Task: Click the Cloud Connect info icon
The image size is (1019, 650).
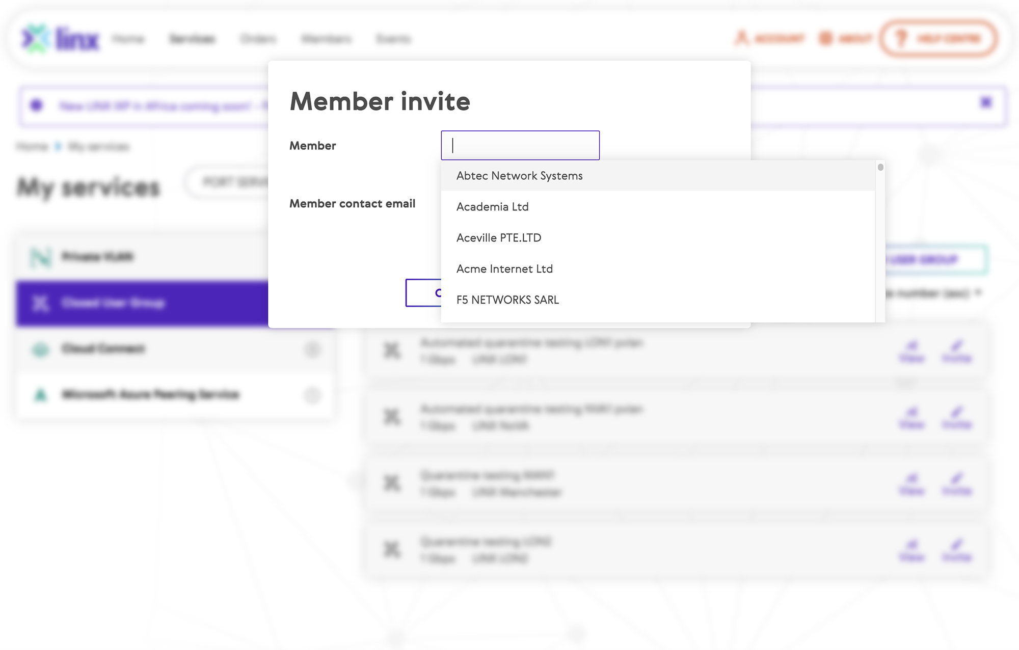Action: [312, 349]
